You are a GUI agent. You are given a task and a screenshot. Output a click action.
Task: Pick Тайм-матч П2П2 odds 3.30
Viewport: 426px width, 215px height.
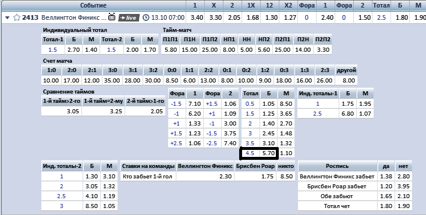click(323, 49)
